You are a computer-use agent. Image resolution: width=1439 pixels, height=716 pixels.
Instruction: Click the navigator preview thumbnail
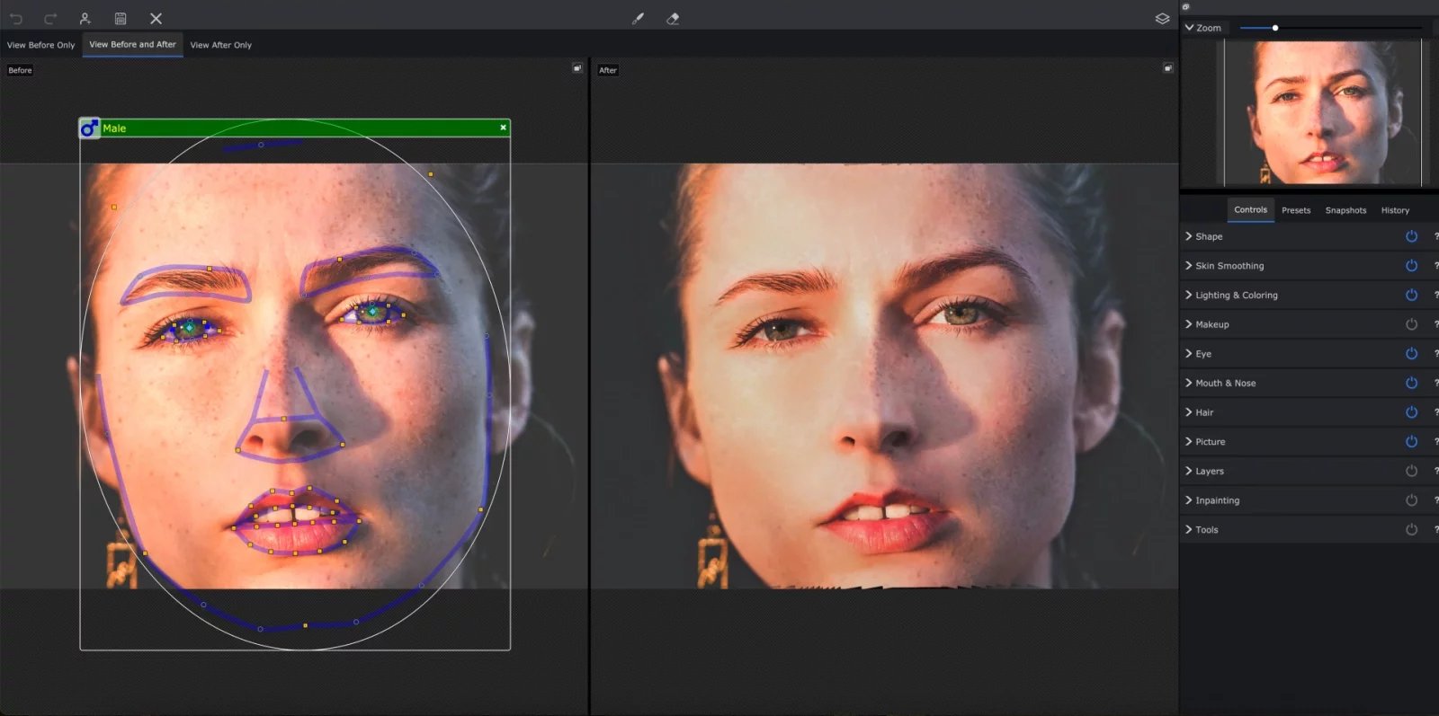1322,112
